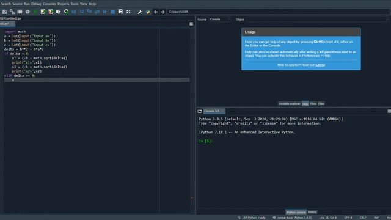Screen dimensions: 391x220
Task: Maximize current pane icon
Action: click(x=120, y=12)
